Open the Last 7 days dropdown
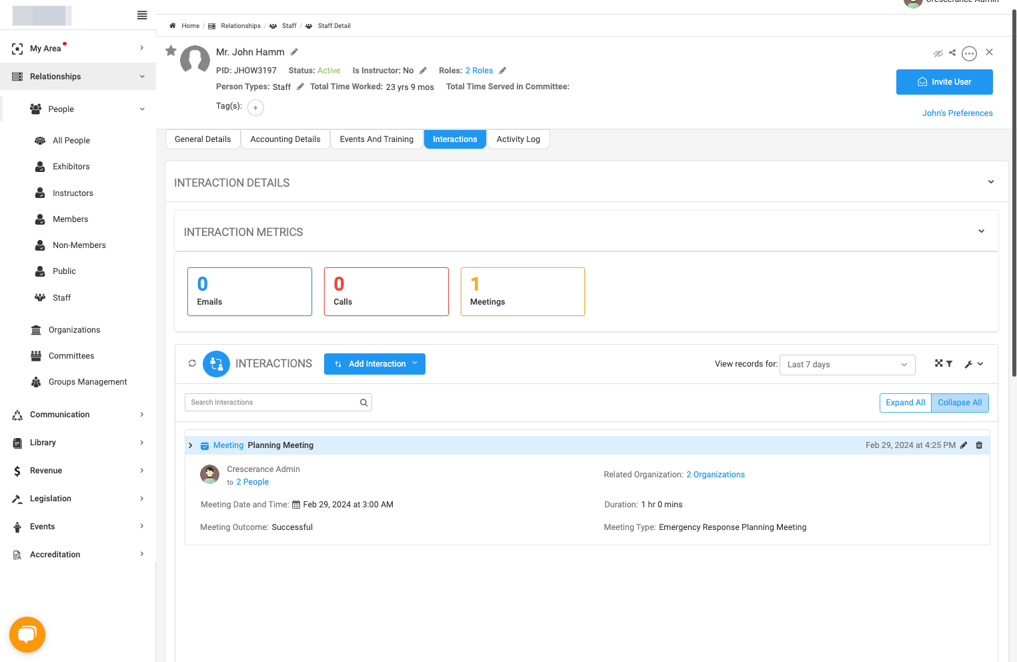The width and height of the screenshot is (1017, 662). tap(847, 365)
